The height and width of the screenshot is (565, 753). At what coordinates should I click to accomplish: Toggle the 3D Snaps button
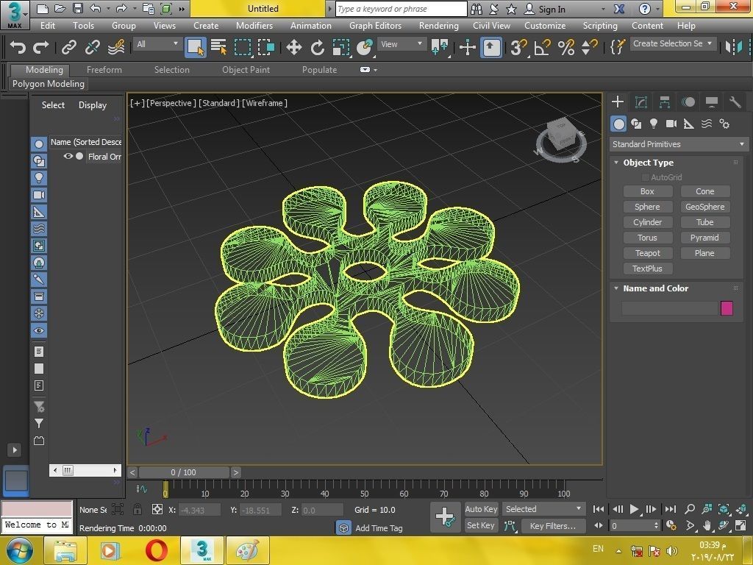coord(518,48)
